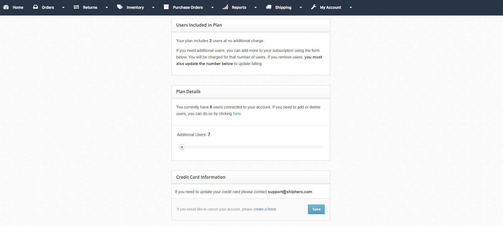The height and width of the screenshot is (226, 503).
Task: Click the My Account wrench icon
Action: [313, 7]
